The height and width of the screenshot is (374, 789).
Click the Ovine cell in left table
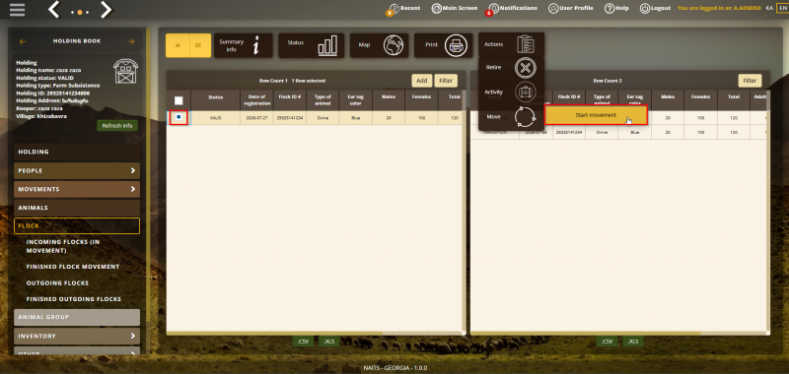pyautogui.click(x=323, y=118)
